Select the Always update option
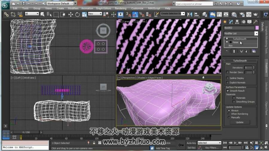Viewport: 269px width, 151px height. [x=229, y=111]
